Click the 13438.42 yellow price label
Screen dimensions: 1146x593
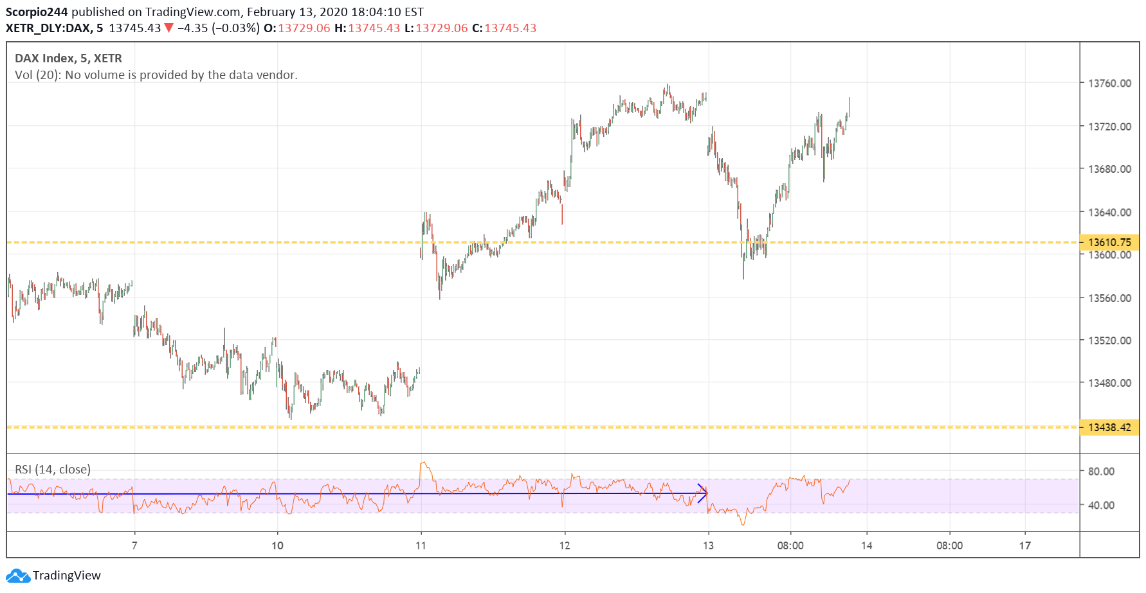point(1109,427)
